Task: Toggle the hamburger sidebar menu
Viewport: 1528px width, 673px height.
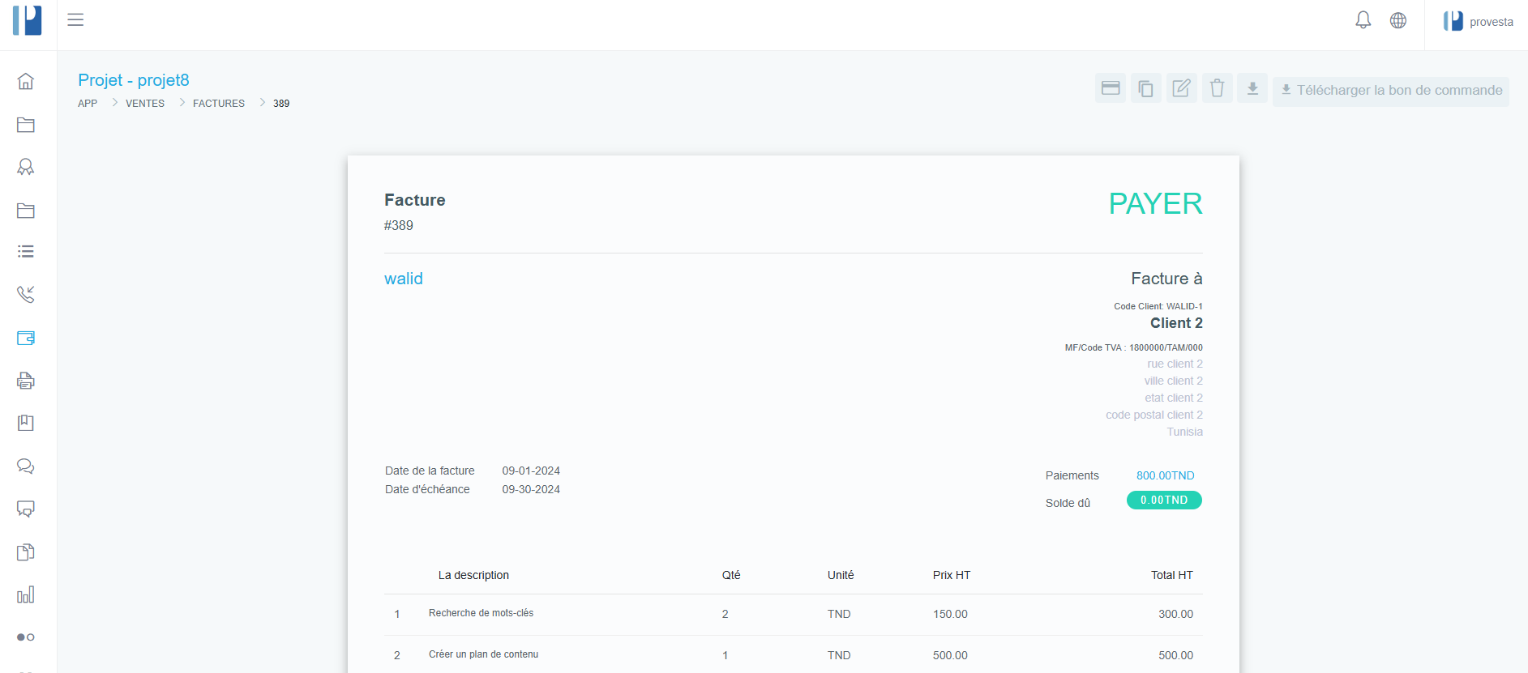Action: [x=75, y=20]
